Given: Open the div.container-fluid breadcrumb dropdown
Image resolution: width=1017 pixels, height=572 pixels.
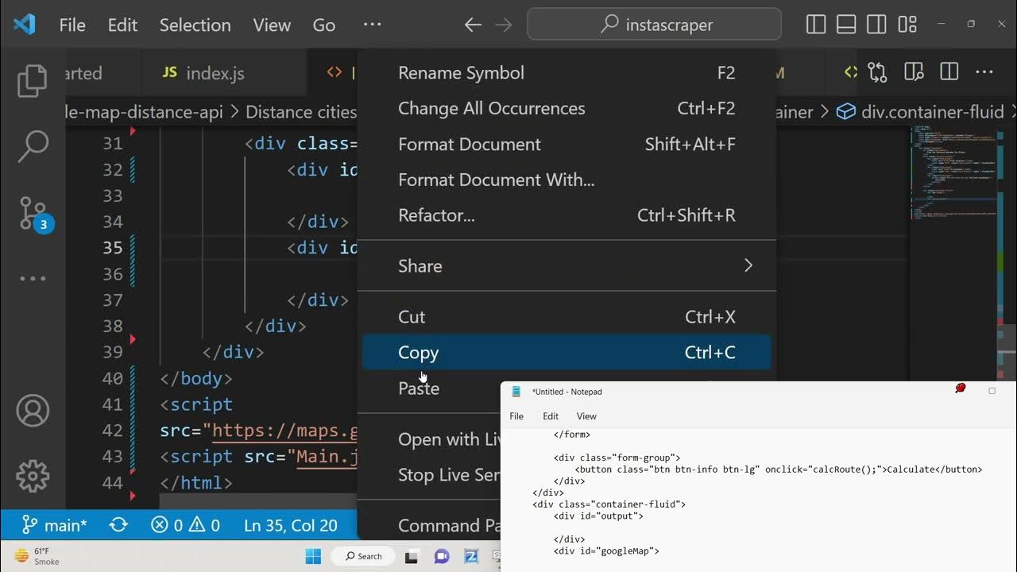Looking at the screenshot, I should (x=931, y=112).
